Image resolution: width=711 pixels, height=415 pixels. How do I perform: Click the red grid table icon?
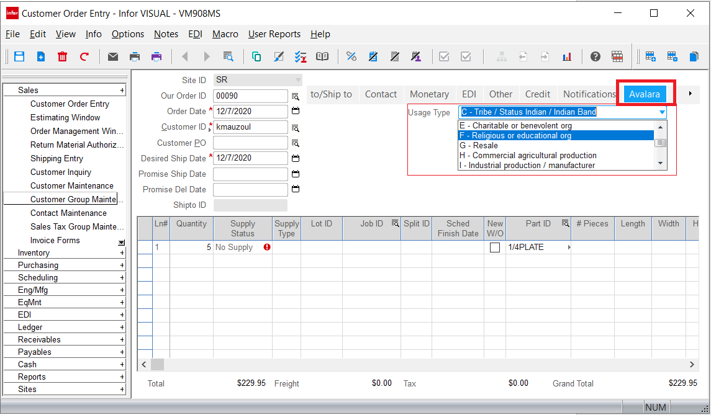(x=617, y=56)
